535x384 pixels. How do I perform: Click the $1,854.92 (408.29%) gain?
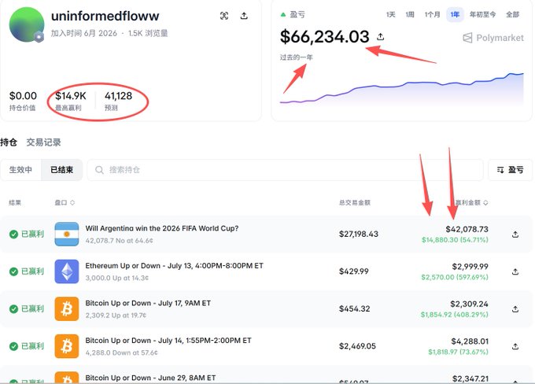(x=454, y=315)
